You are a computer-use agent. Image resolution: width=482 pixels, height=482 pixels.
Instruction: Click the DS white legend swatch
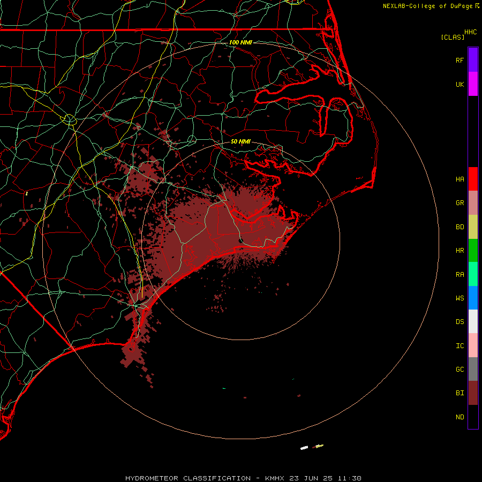pos(473,321)
